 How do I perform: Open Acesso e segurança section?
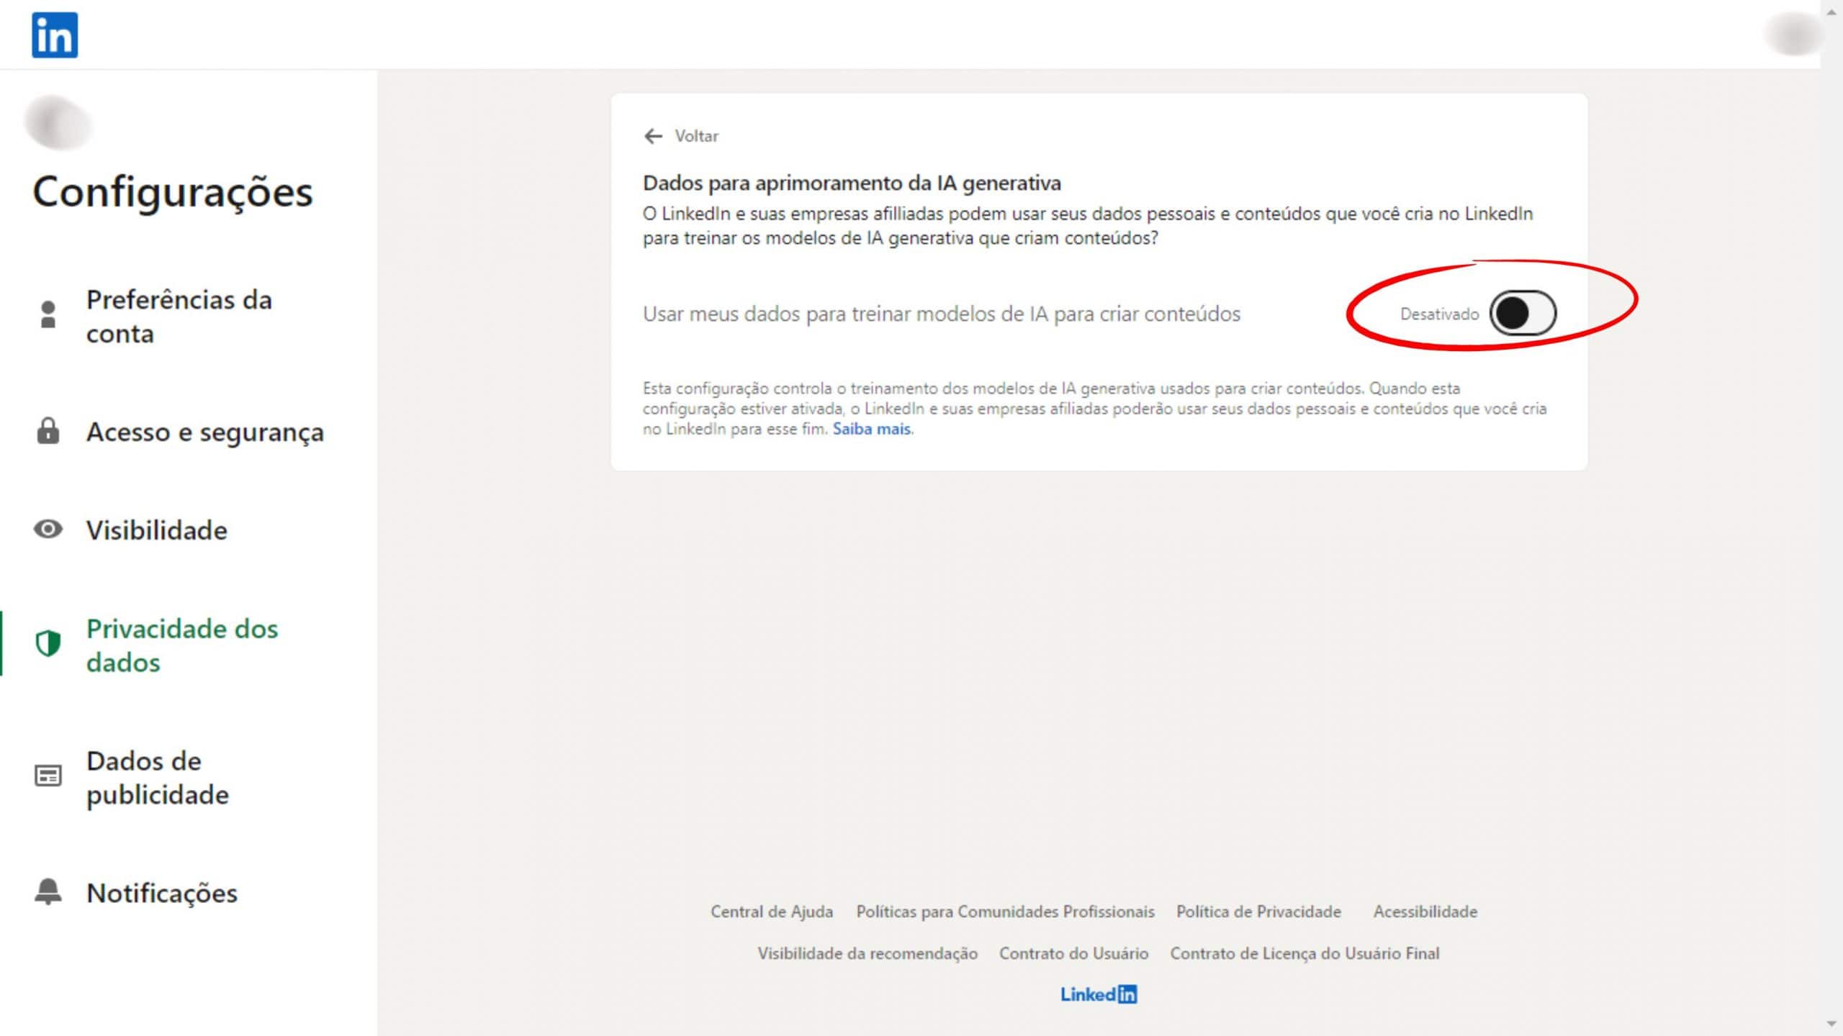(x=205, y=432)
